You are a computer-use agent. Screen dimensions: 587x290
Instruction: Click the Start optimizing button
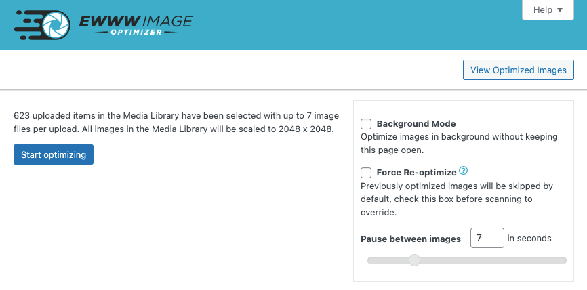[x=54, y=154]
